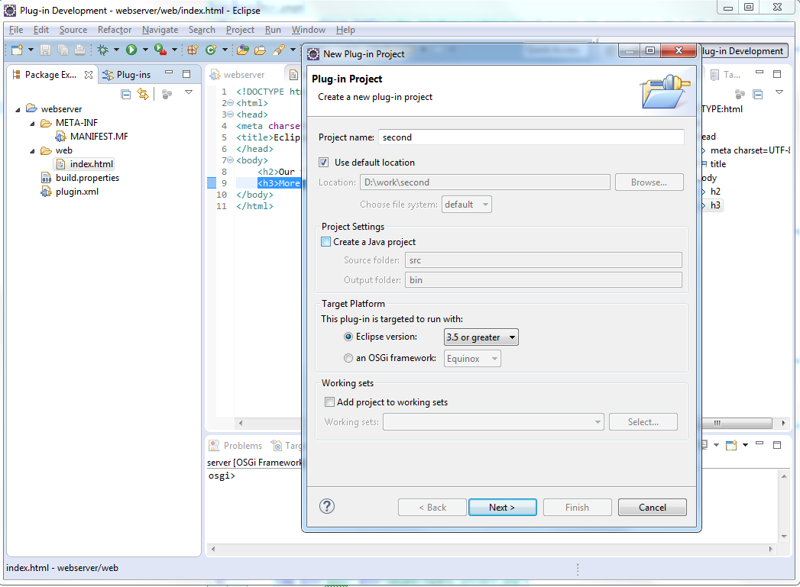Screen dimensions: 800x587
Task: Minimize the Outline view panel
Action: [760, 73]
